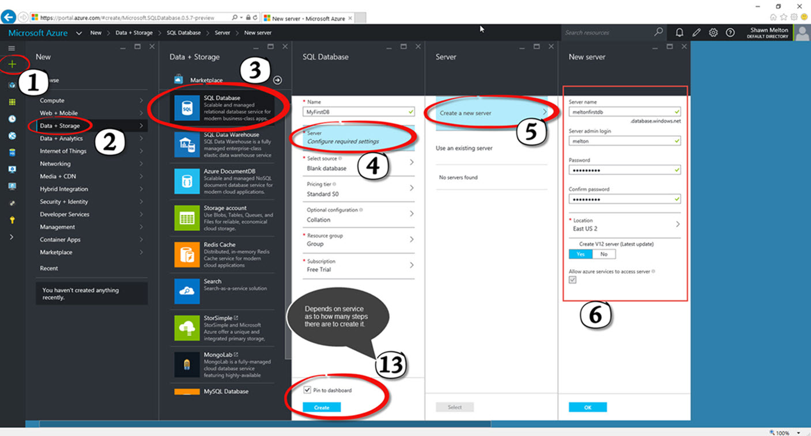
Task: Open Internet Explorer tools gear icon
Action: click(x=794, y=17)
